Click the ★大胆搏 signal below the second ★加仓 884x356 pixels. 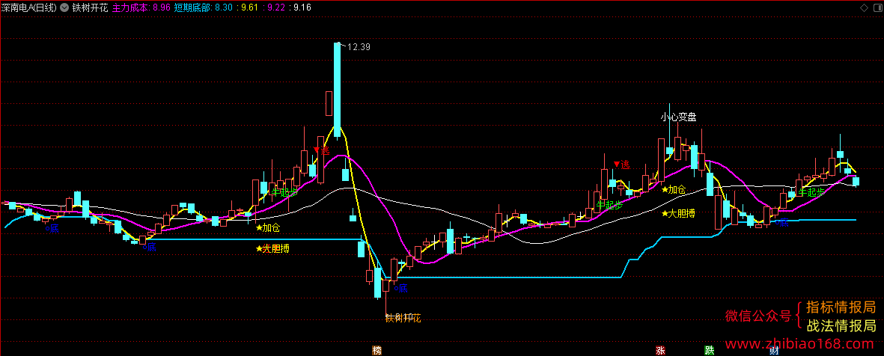tap(678, 213)
